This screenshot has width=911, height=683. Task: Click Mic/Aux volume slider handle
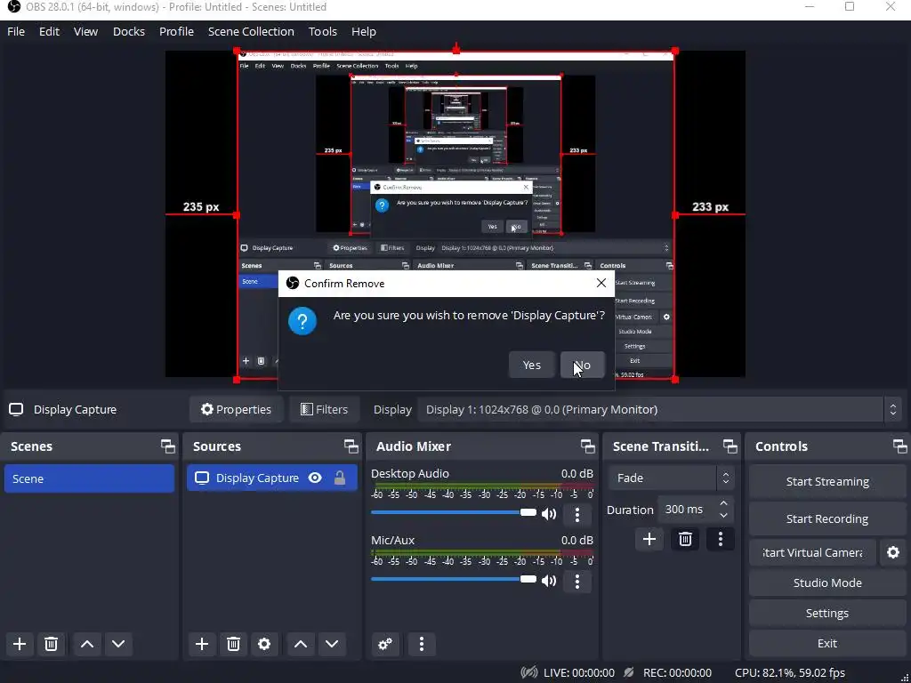[x=528, y=579]
